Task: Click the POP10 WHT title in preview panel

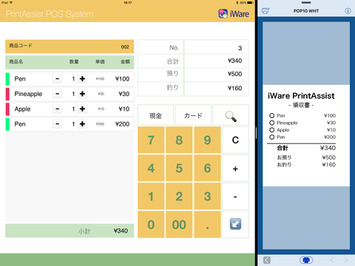Action: coord(306,11)
